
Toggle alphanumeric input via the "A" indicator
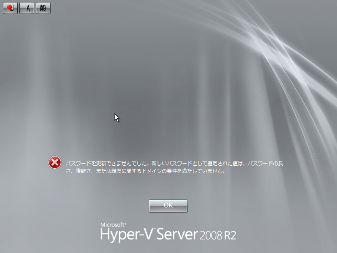(x=26, y=8)
